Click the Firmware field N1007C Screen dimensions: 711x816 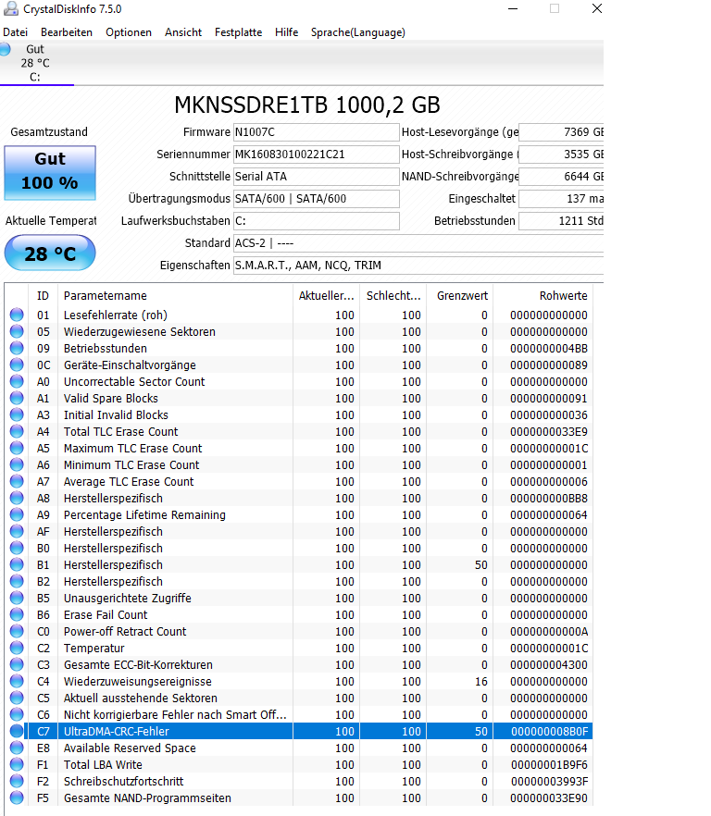(317, 132)
